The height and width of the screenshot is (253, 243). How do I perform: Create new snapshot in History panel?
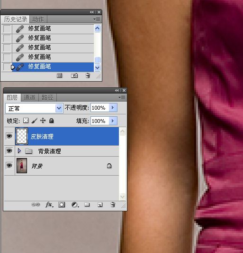[74, 75]
